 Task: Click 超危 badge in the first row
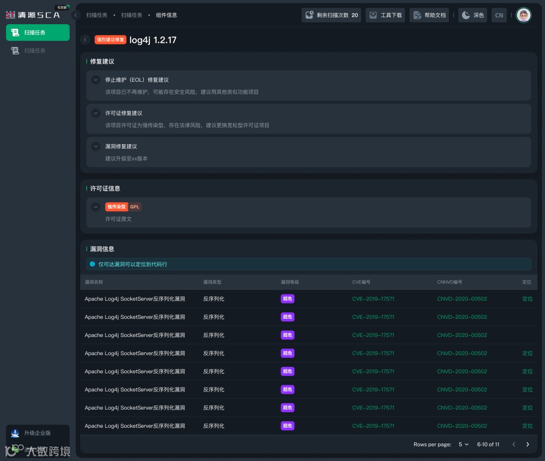(288, 299)
